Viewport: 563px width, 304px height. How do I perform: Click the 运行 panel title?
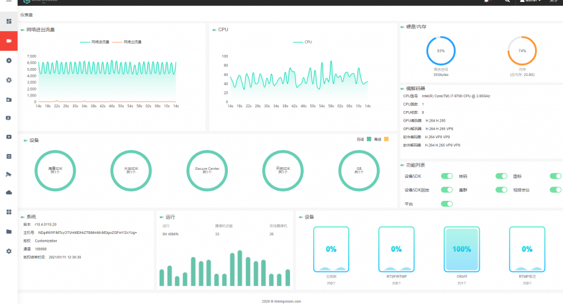tap(170, 217)
